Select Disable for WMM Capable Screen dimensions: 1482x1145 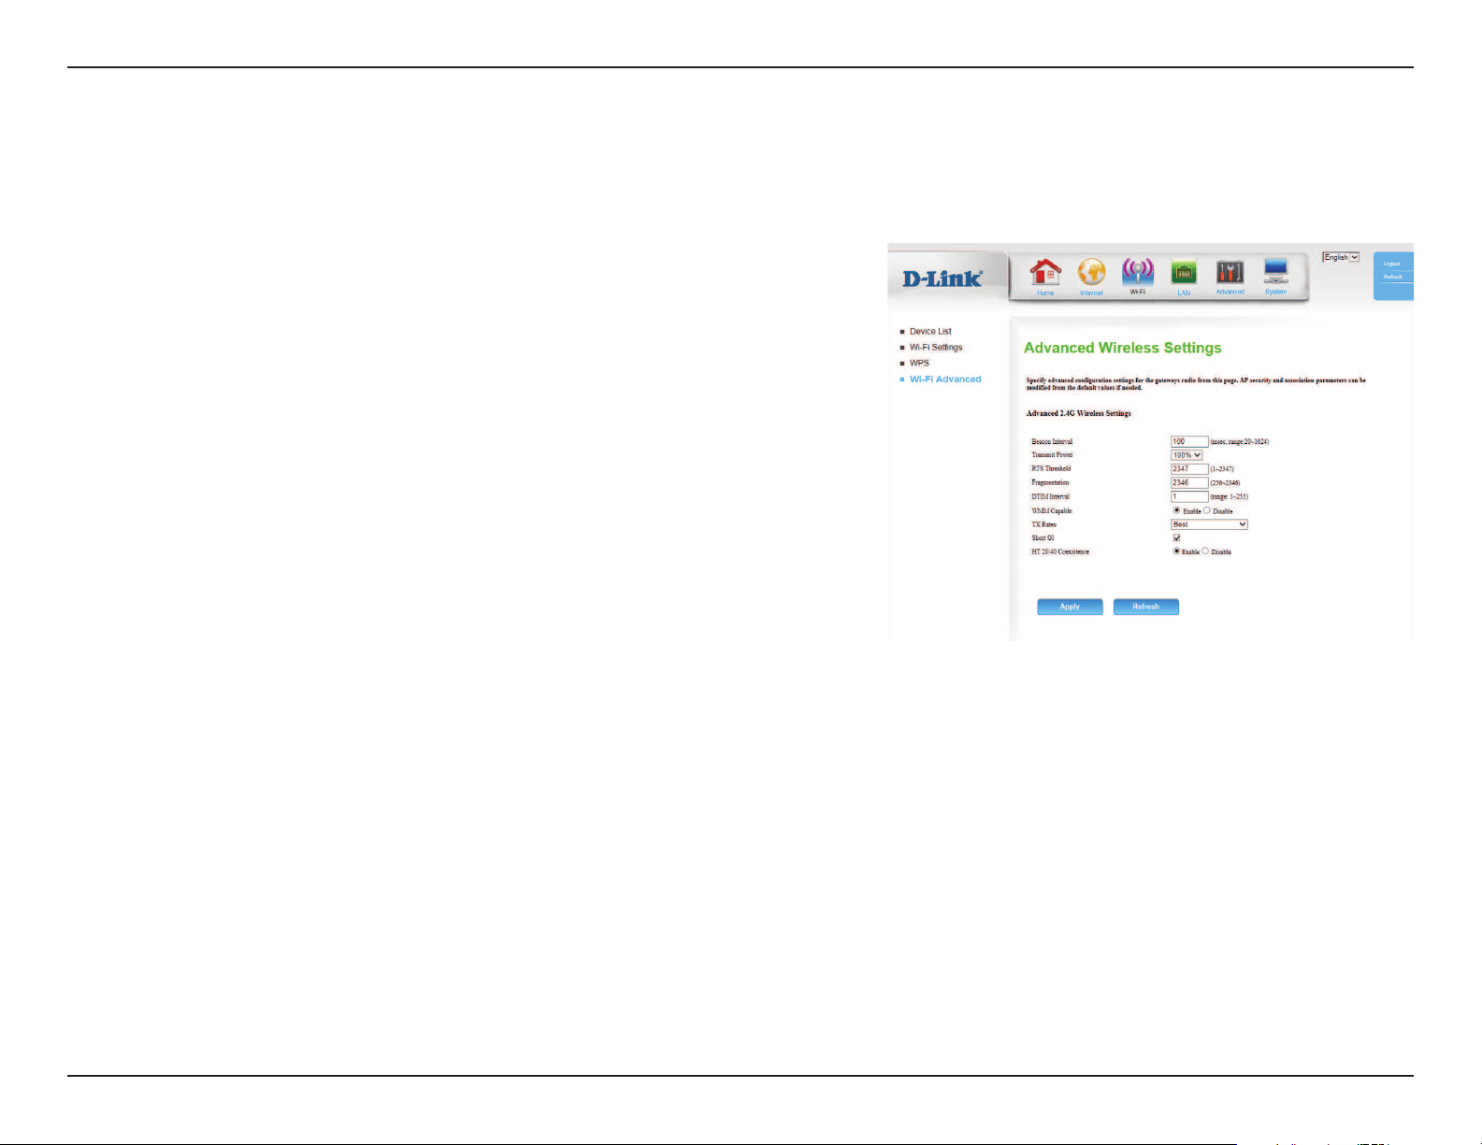tap(1207, 510)
